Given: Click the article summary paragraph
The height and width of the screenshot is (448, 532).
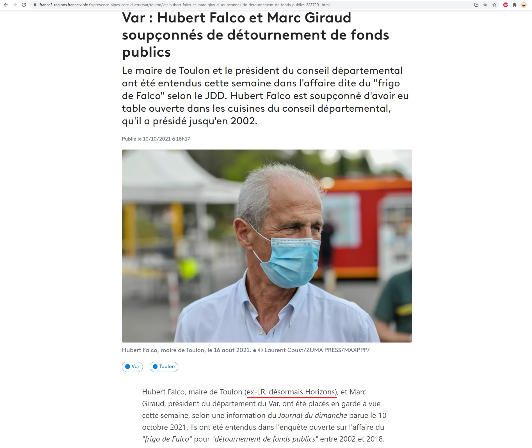Looking at the screenshot, I should tap(265, 96).
